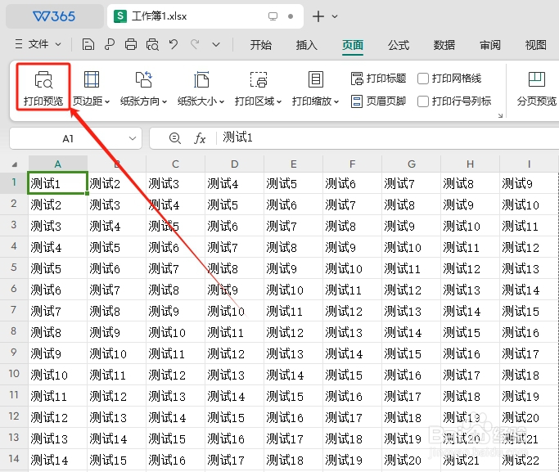
Task: Expand the new tab dropdown chevron
Action: pos(335,16)
